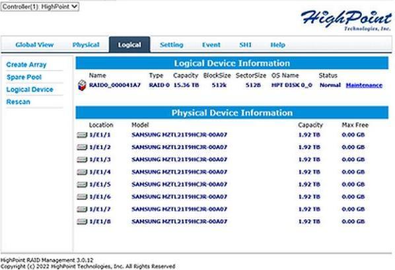Click the Logical Device Information header

[232, 63]
